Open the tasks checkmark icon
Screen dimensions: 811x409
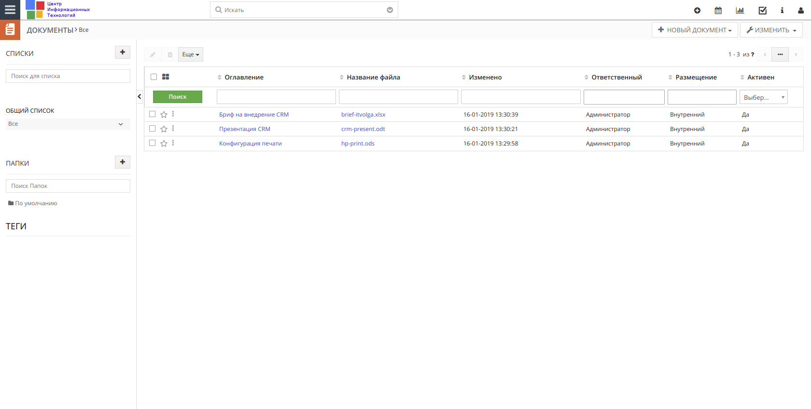[763, 10]
